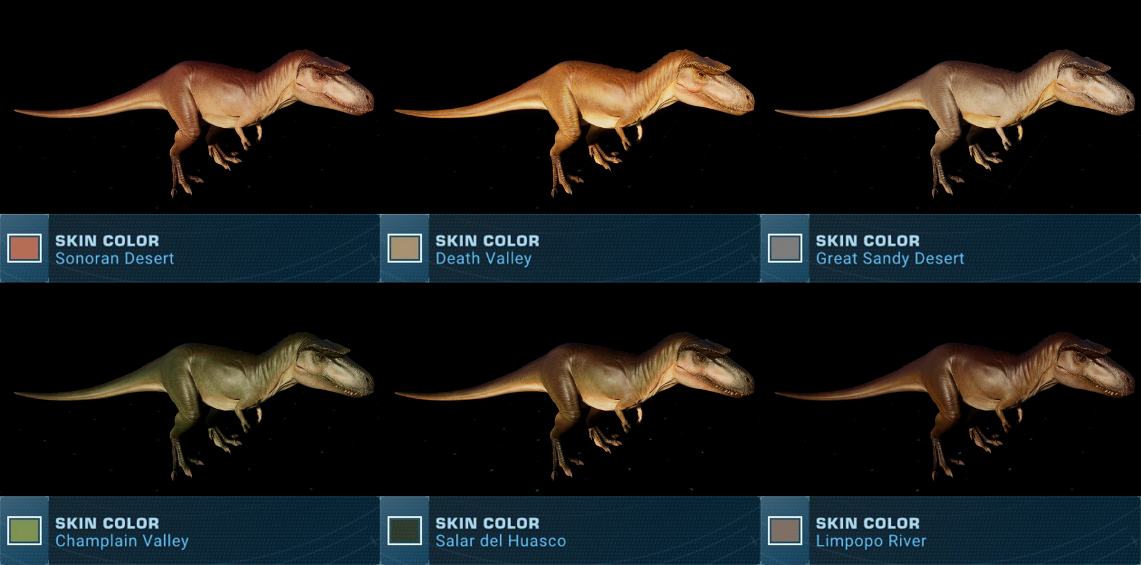Click the Great Sandy Desert gray swatch
1141x565 pixels.
tap(785, 248)
